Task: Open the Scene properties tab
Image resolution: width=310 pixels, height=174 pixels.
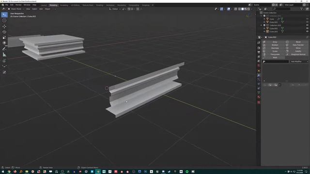Action: 259,61
